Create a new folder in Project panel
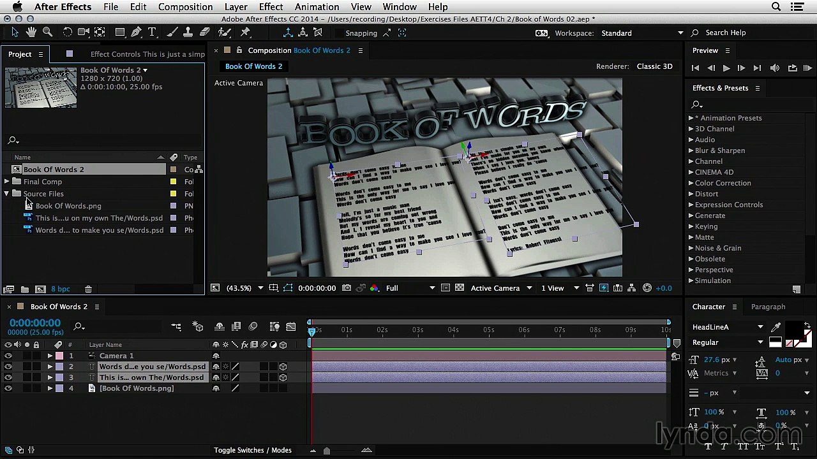The width and height of the screenshot is (817, 459). (x=24, y=289)
